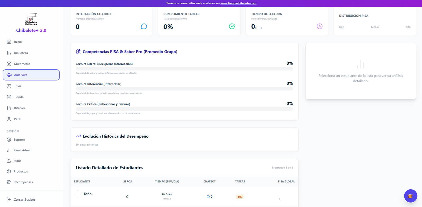Click the Inicio home icon in sidebar
The height and width of the screenshot is (207, 422).
pos(9,42)
